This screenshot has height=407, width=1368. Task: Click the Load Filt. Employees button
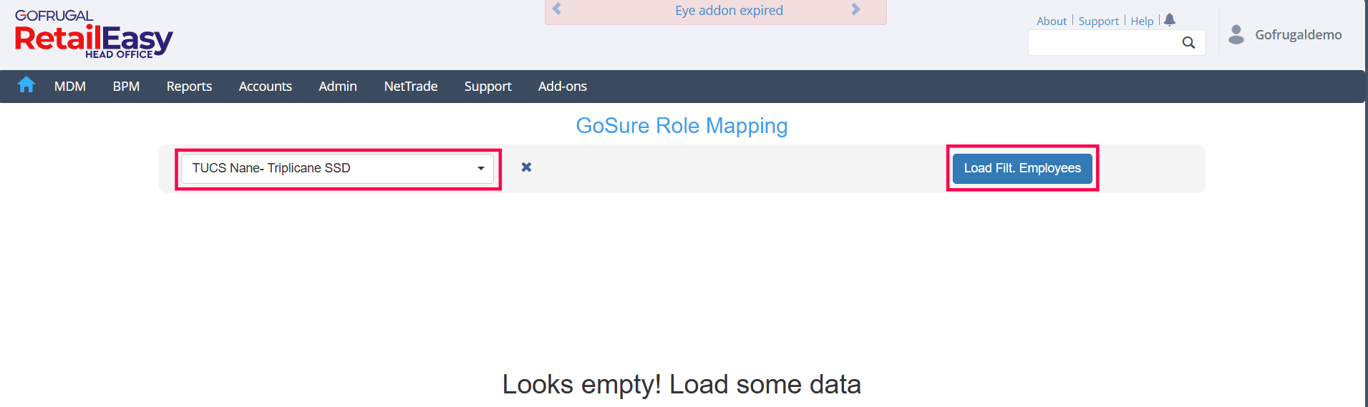1022,169
